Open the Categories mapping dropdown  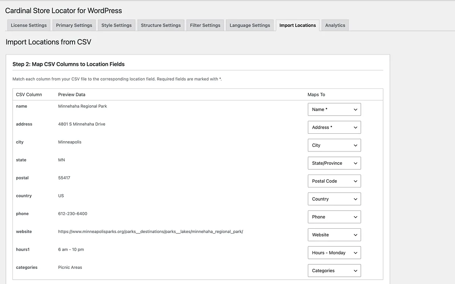click(x=334, y=271)
